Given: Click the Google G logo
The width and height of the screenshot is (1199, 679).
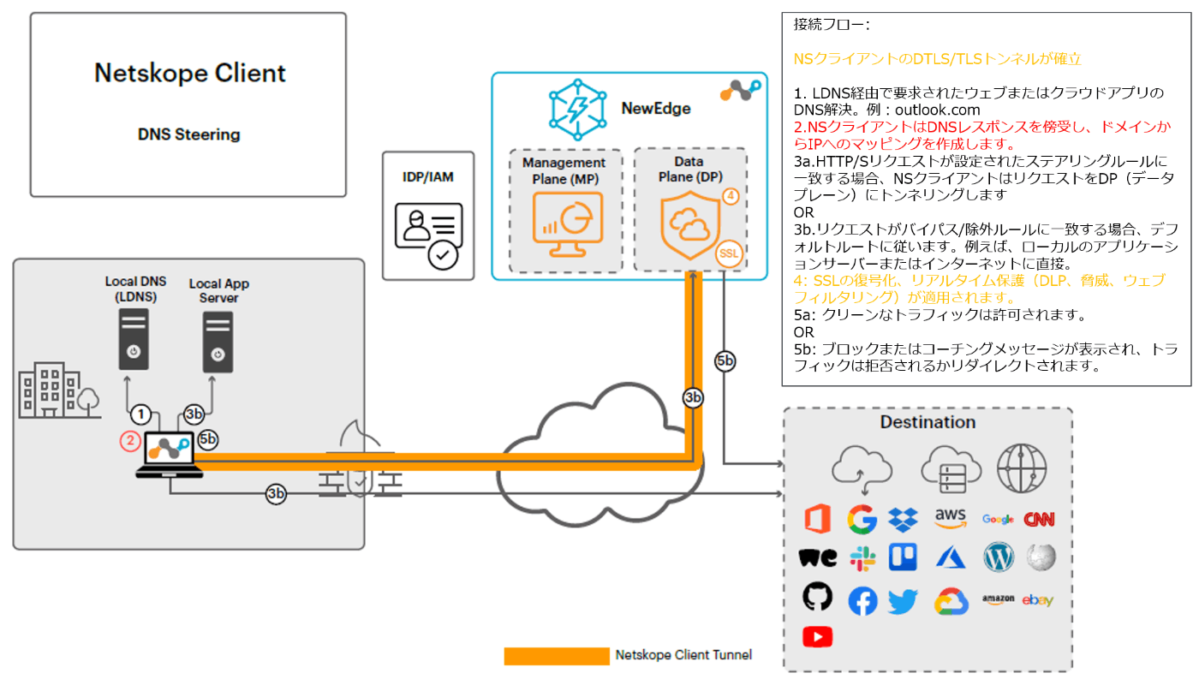Looking at the screenshot, I should 862,519.
